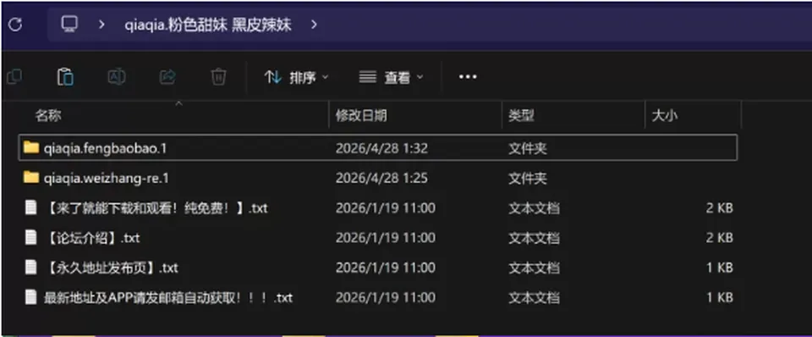
Task: Sort by the 大小 column header
Action: pos(664,115)
